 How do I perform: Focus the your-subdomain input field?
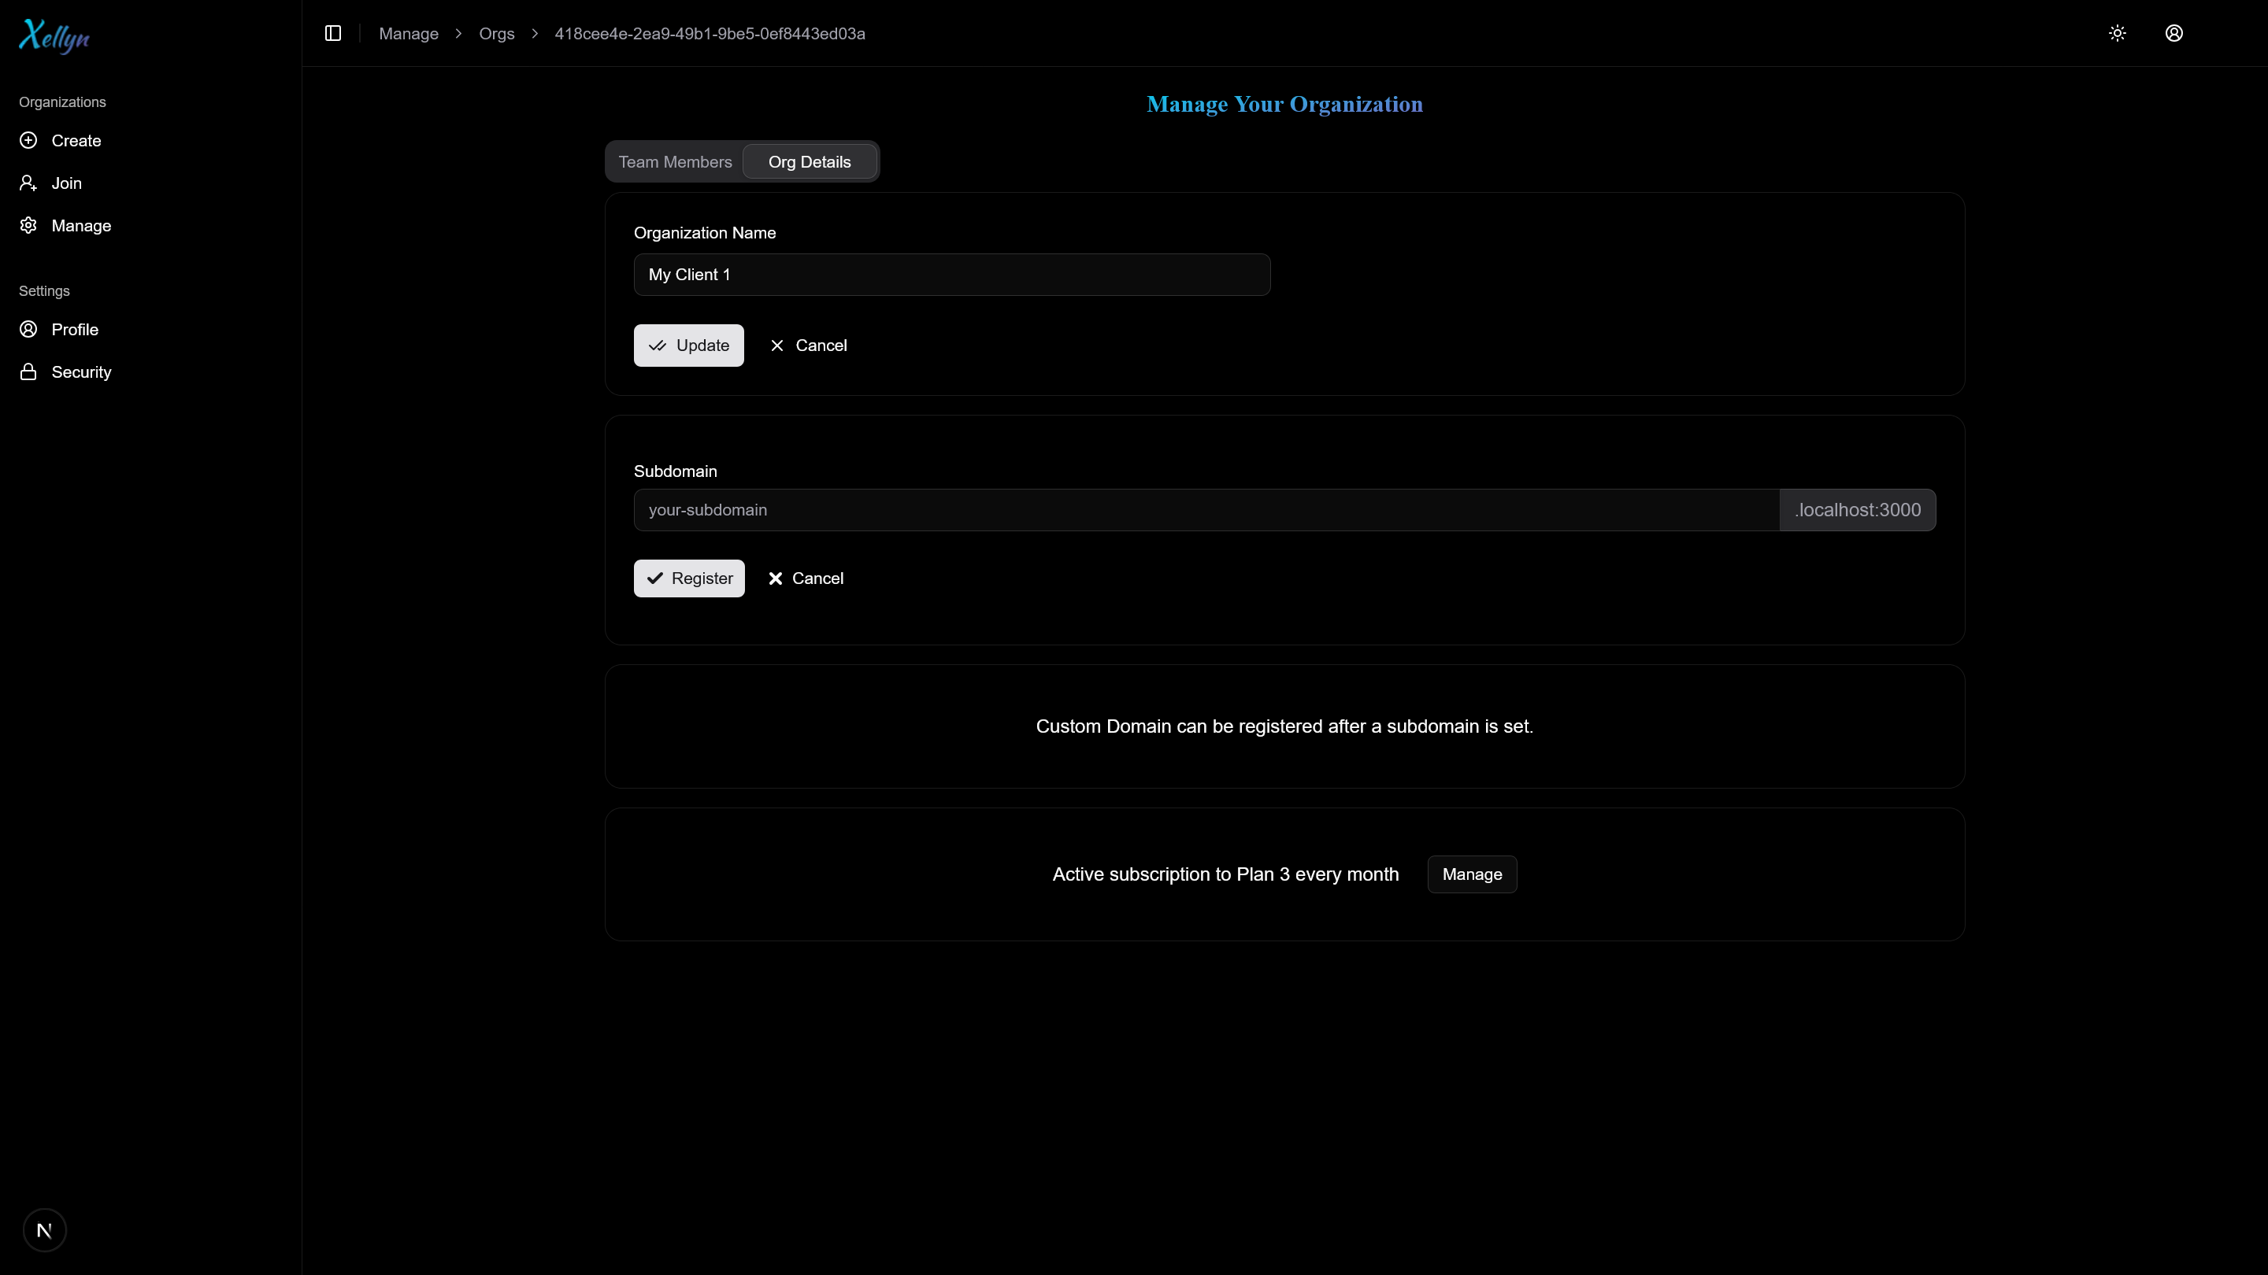point(1206,509)
